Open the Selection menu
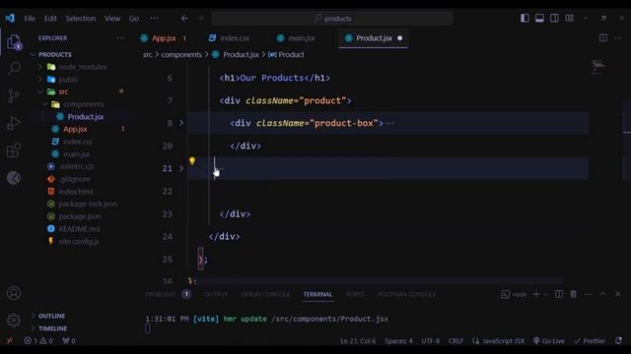 [81, 19]
